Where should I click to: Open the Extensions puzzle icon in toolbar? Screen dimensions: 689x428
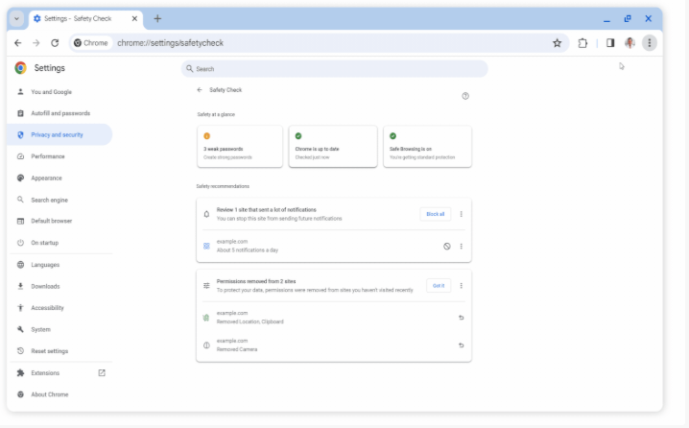[x=582, y=43]
